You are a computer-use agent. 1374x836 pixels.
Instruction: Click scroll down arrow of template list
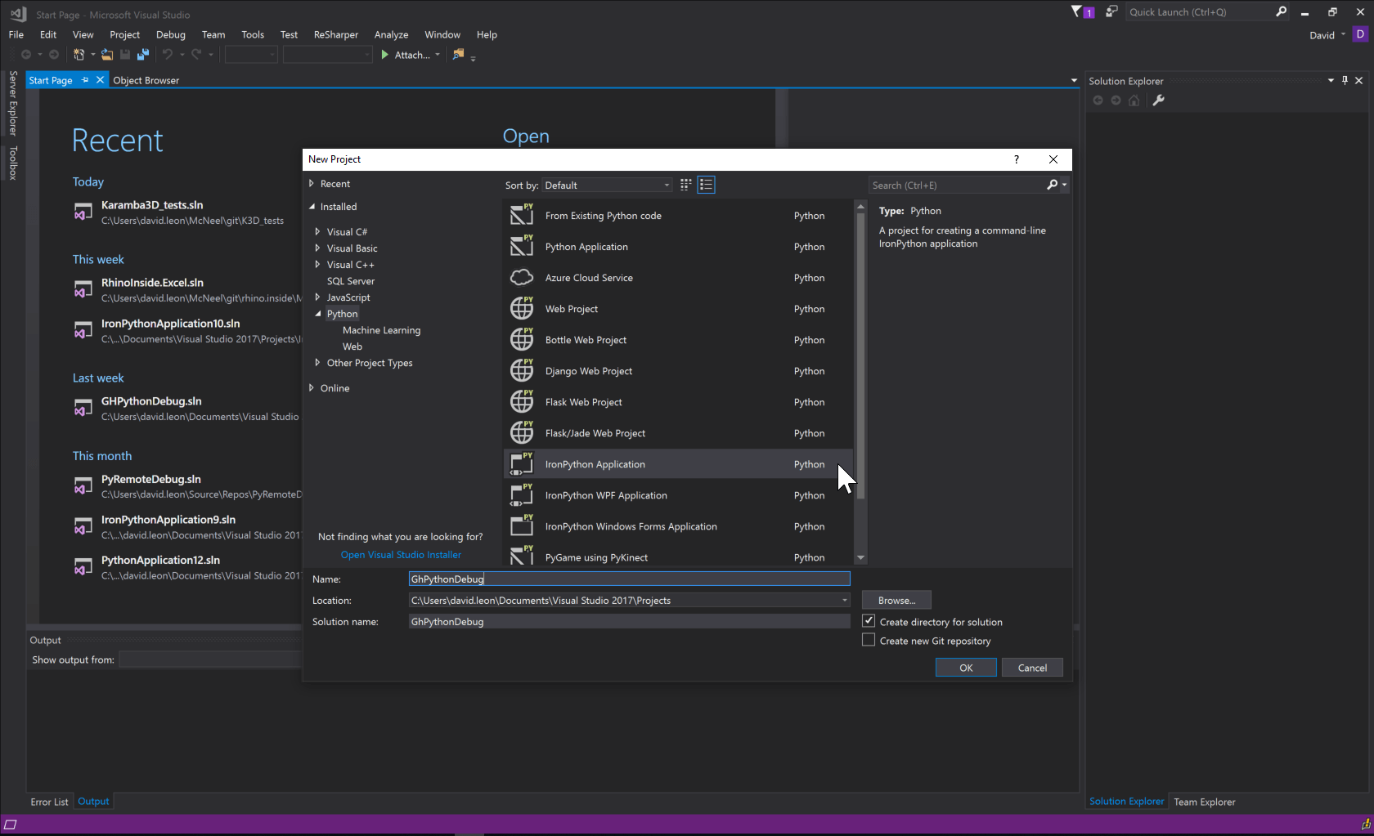click(860, 557)
